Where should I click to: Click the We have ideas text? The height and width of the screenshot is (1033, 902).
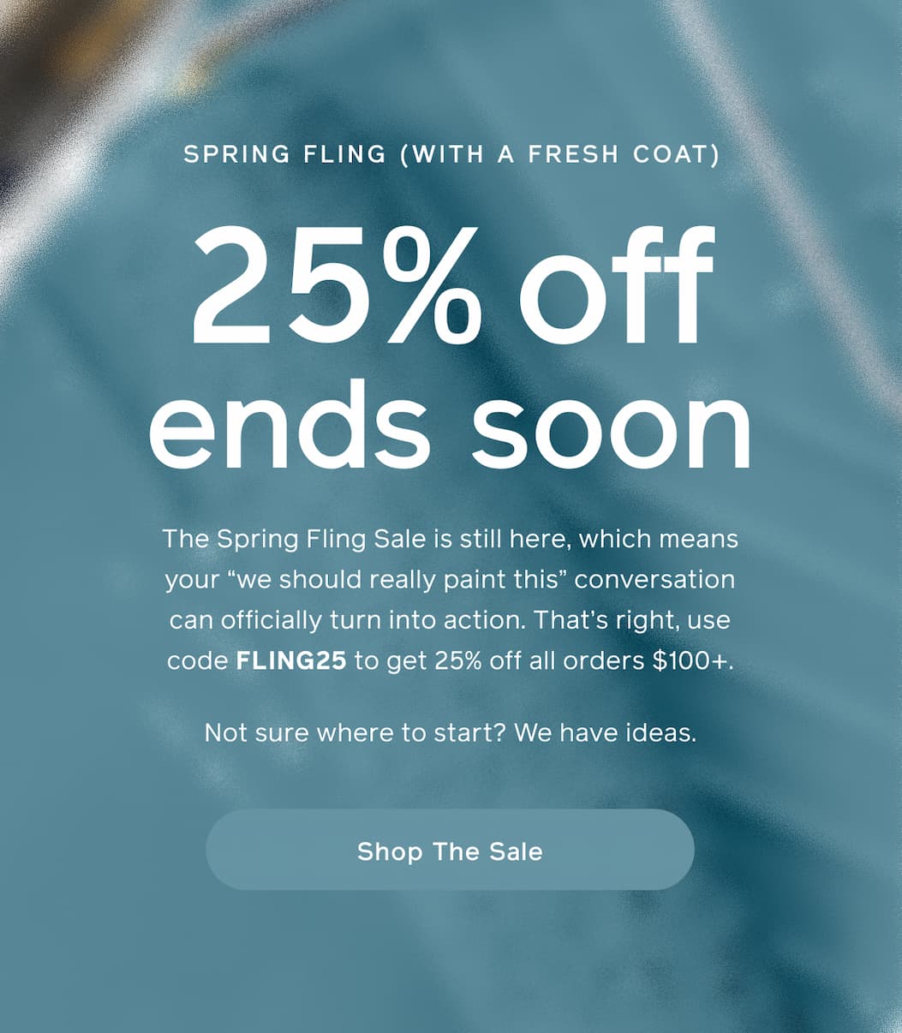pyautogui.click(x=608, y=732)
